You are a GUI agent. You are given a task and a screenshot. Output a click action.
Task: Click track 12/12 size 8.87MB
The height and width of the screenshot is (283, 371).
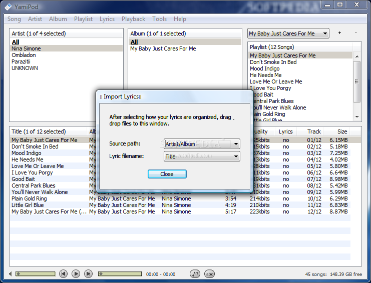[x=338, y=211]
